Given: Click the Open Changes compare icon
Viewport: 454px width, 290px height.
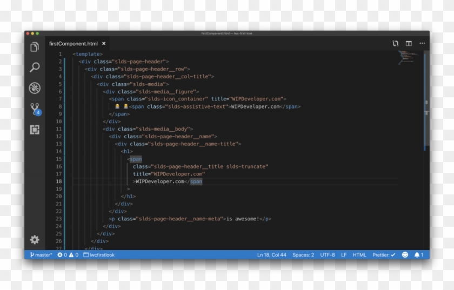Looking at the screenshot, I should pyautogui.click(x=395, y=43).
